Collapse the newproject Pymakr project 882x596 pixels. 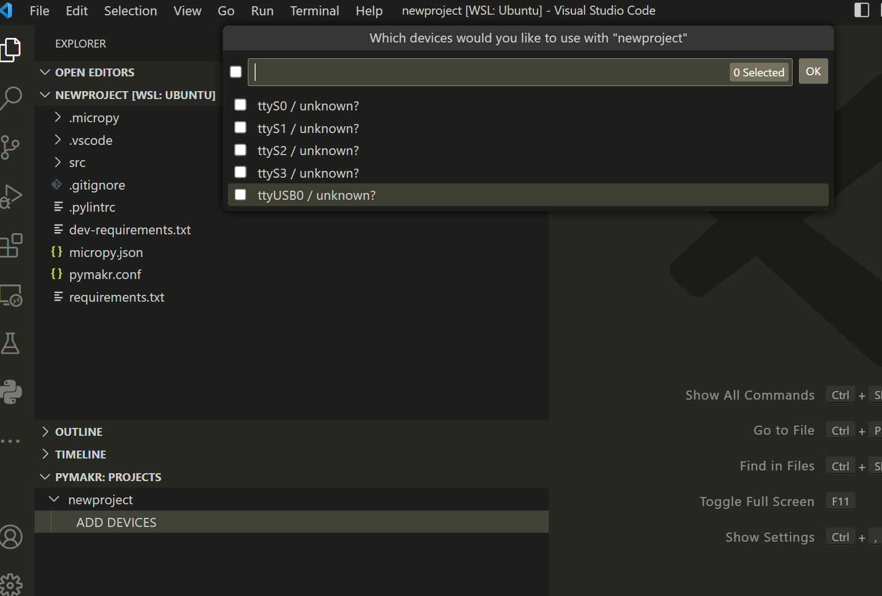54,499
